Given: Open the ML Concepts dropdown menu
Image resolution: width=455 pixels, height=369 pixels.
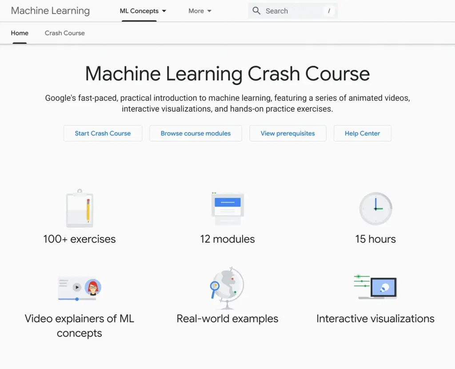Looking at the screenshot, I should point(143,11).
